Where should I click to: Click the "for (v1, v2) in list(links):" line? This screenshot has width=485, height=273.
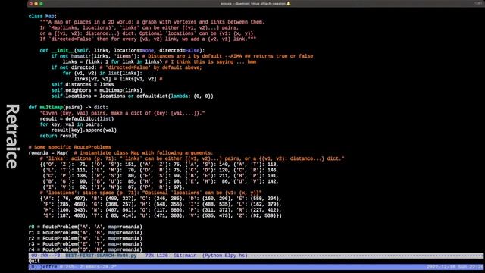(102, 74)
